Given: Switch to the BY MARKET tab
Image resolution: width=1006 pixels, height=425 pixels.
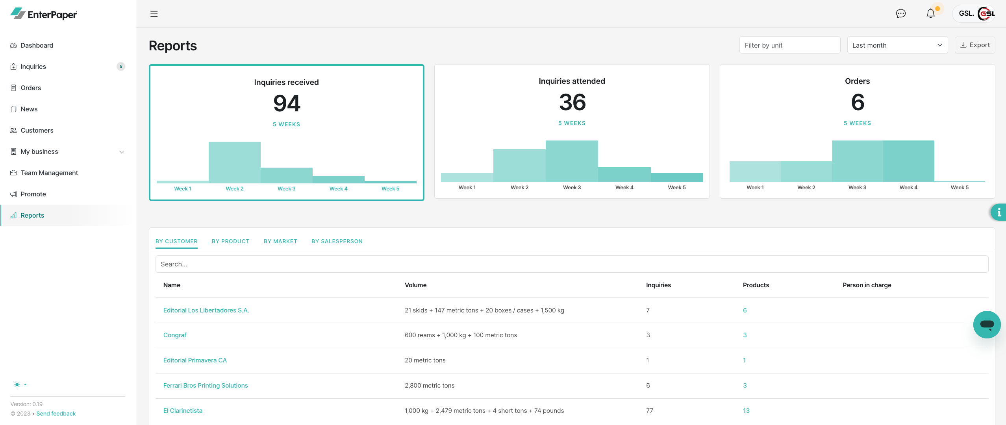Looking at the screenshot, I should click(280, 241).
